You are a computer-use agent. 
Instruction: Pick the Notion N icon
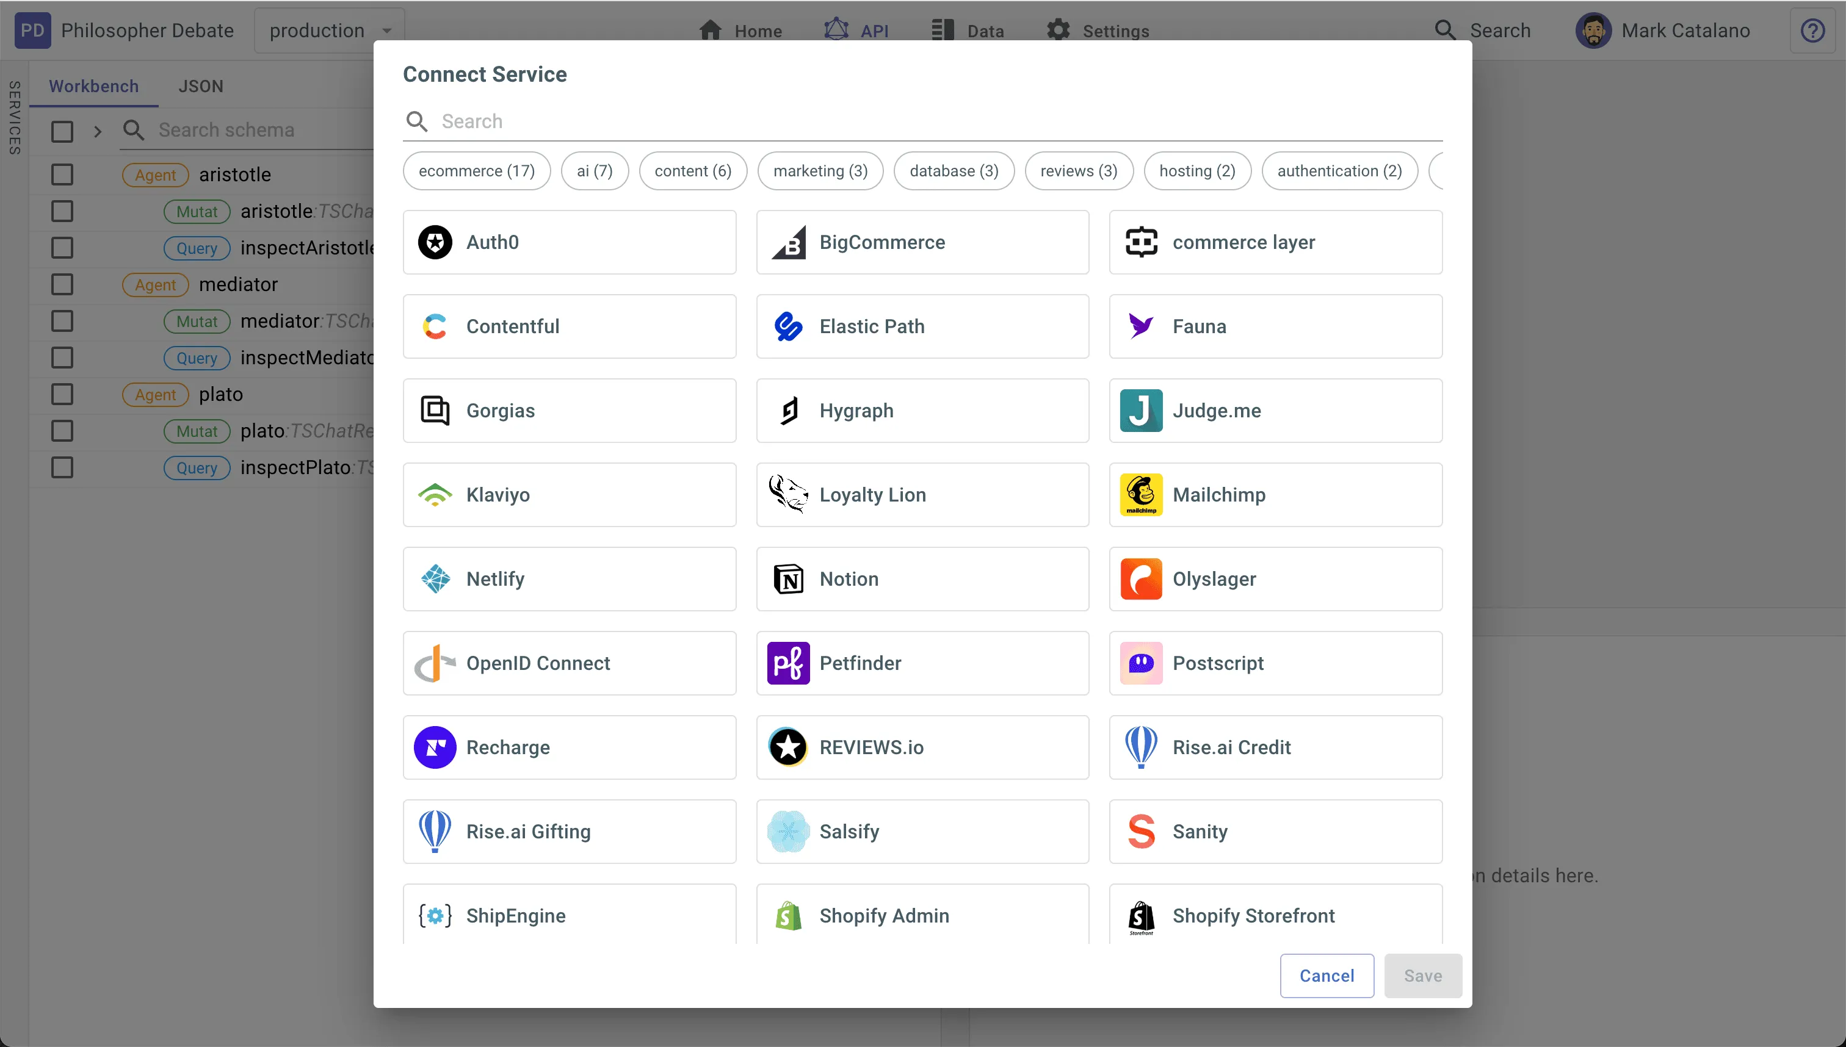[789, 579]
